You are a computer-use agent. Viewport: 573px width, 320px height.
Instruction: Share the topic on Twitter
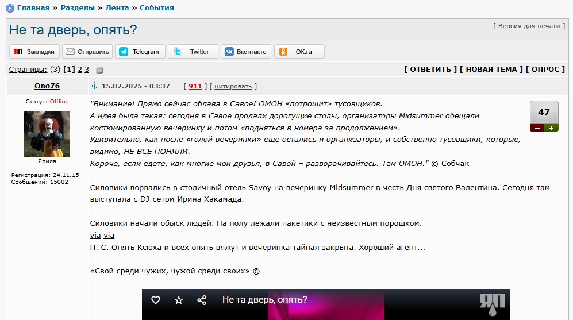click(193, 52)
